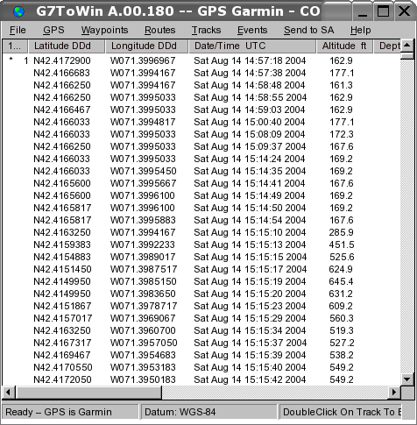Click latitude cell N42.4157017

(63, 318)
